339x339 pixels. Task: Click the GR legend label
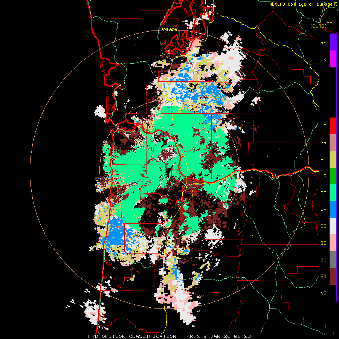323,143
